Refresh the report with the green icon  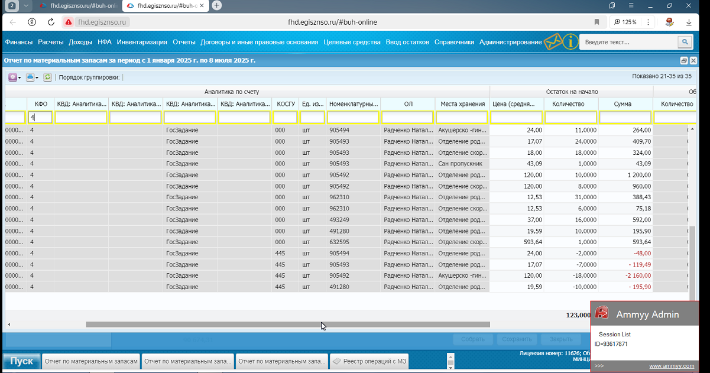coord(47,77)
